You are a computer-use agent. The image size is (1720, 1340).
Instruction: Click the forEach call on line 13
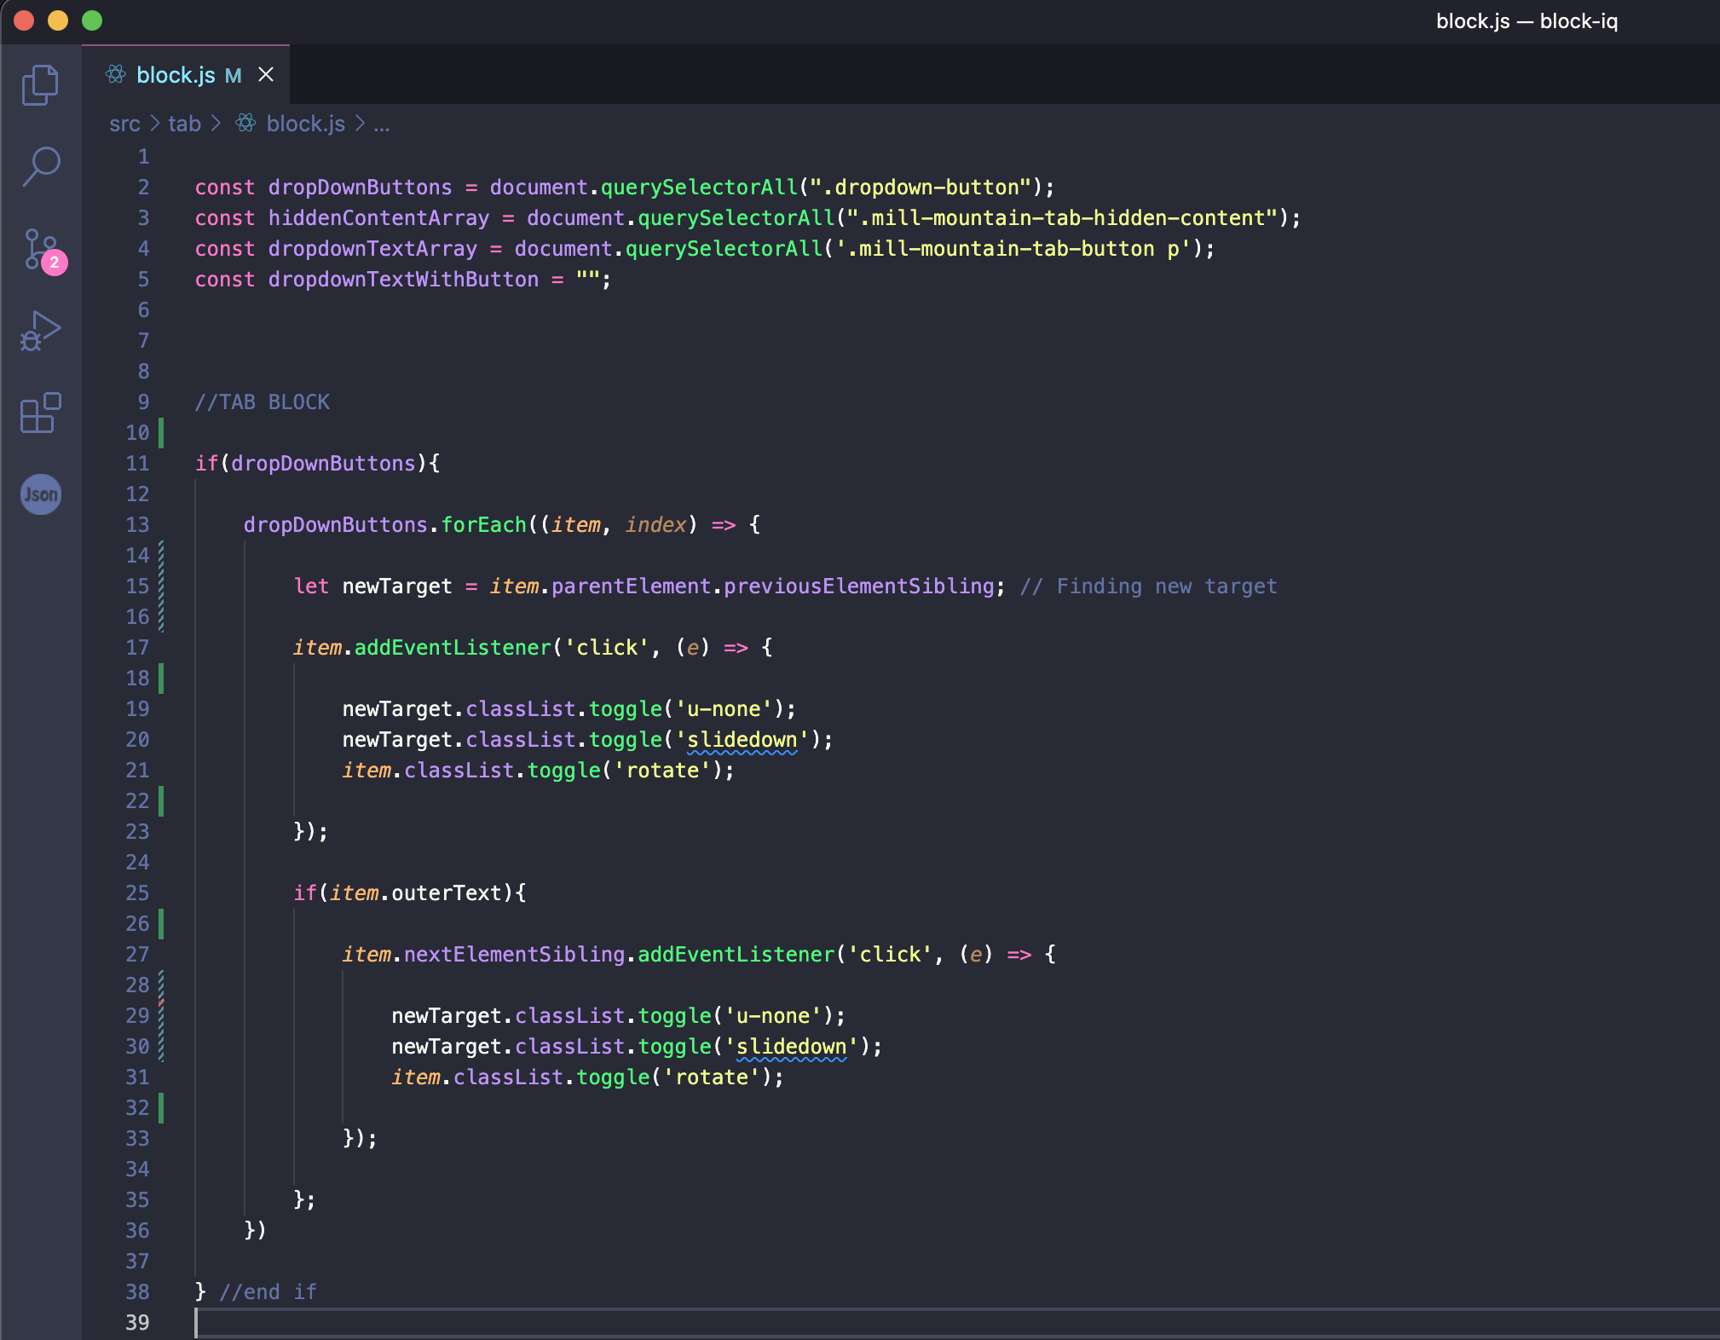coord(483,525)
